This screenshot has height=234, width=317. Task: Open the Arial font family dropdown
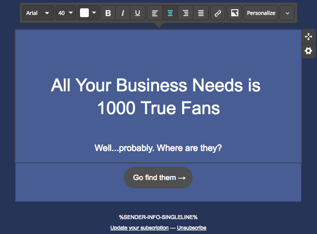(38, 13)
